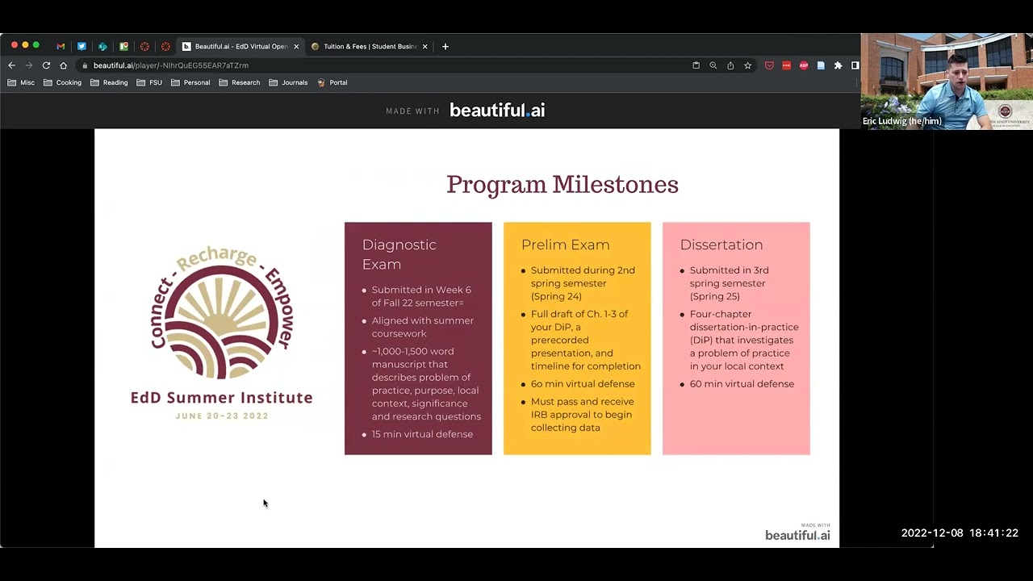
Task: Click 'Submitted in 3rd spring semester' bullet
Action: [x=729, y=283]
